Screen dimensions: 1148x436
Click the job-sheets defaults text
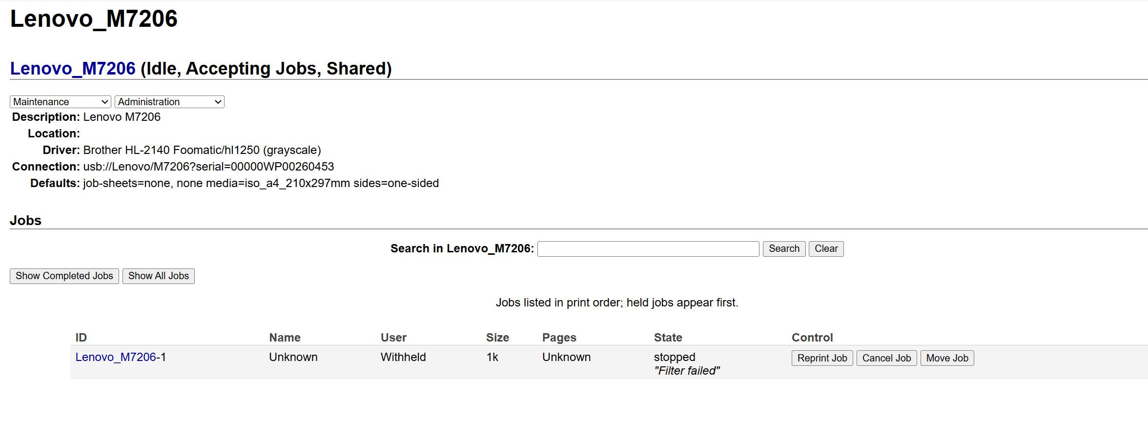click(x=261, y=183)
